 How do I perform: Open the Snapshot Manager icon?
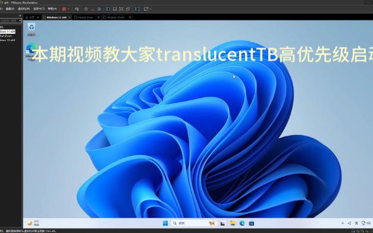point(99,9)
